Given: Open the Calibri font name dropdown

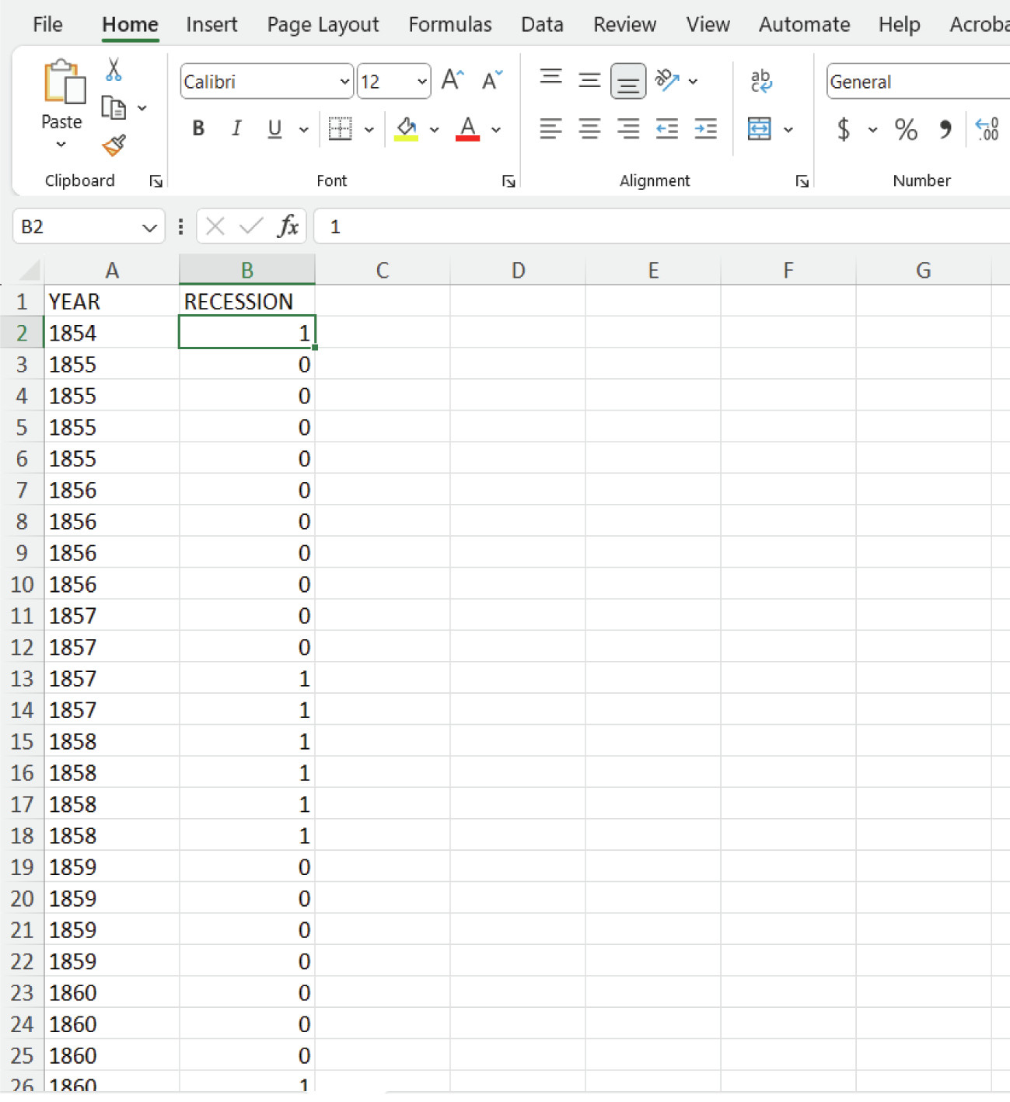Looking at the screenshot, I should 344,81.
